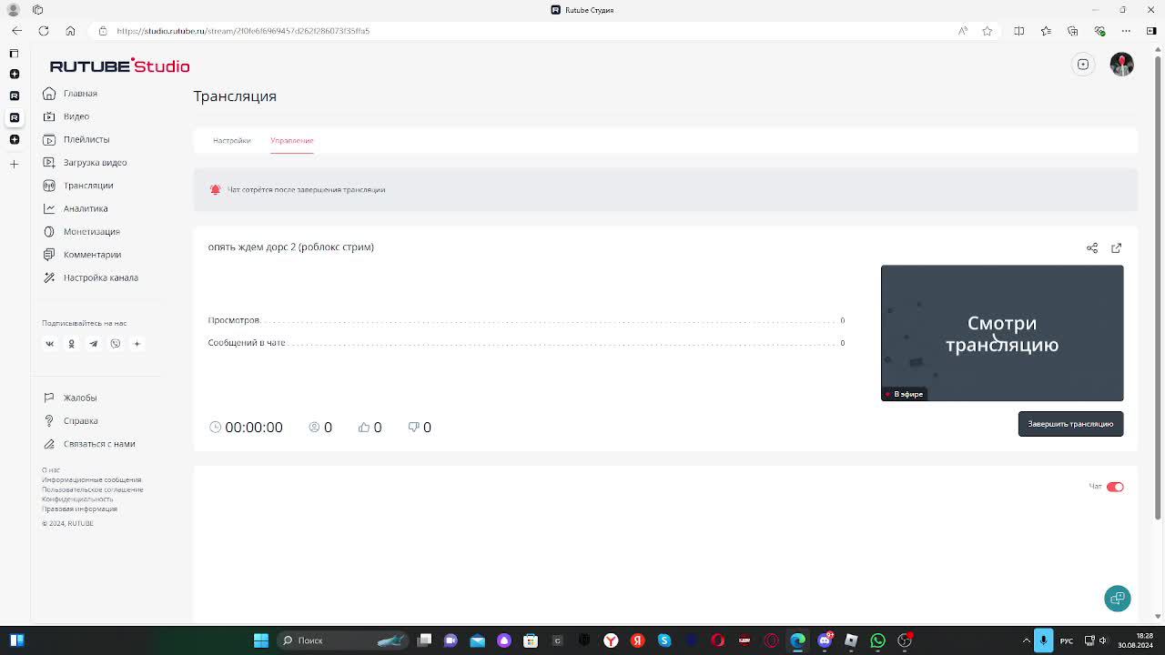The width and height of the screenshot is (1165, 655).
Task: Reload the page in browser
Action: pyautogui.click(x=43, y=31)
